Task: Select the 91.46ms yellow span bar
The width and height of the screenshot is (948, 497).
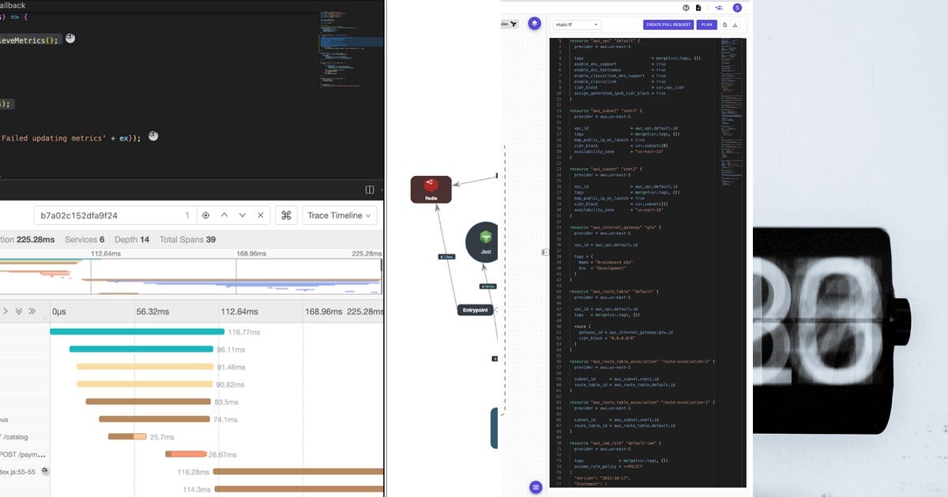Action: (x=145, y=367)
